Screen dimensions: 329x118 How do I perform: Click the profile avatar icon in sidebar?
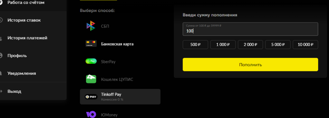pos(1,56)
